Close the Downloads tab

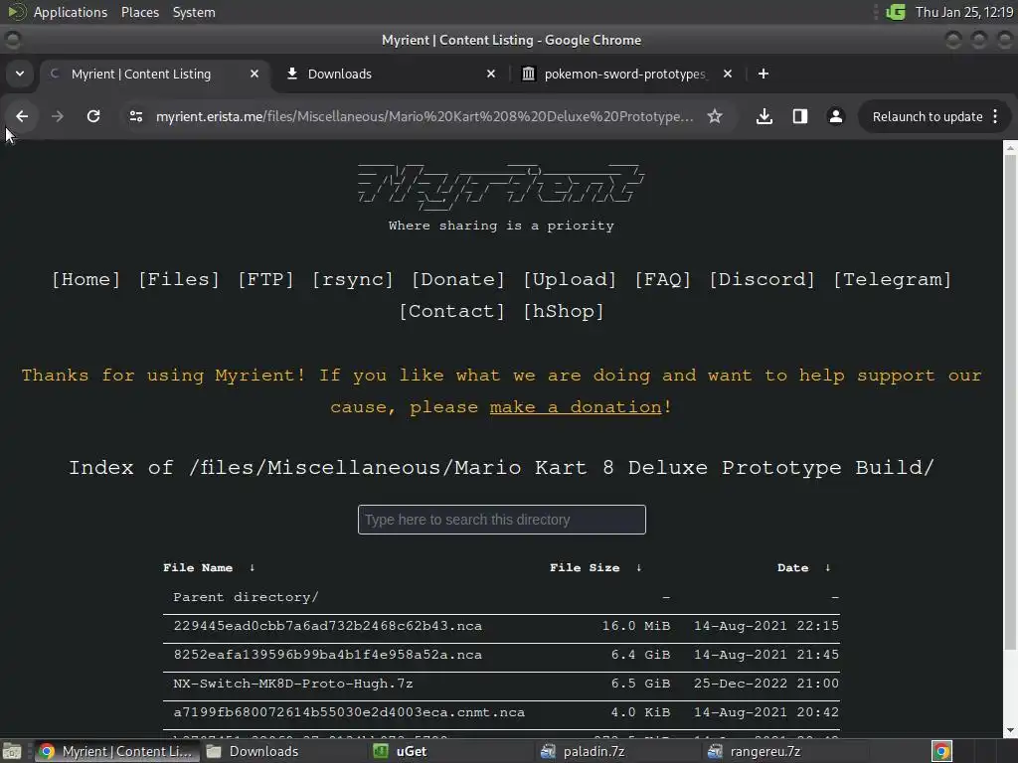pyautogui.click(x=491, y=74)
